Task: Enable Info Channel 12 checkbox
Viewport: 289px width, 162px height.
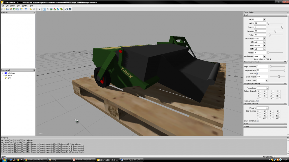Action: click(x=260, y=118)
